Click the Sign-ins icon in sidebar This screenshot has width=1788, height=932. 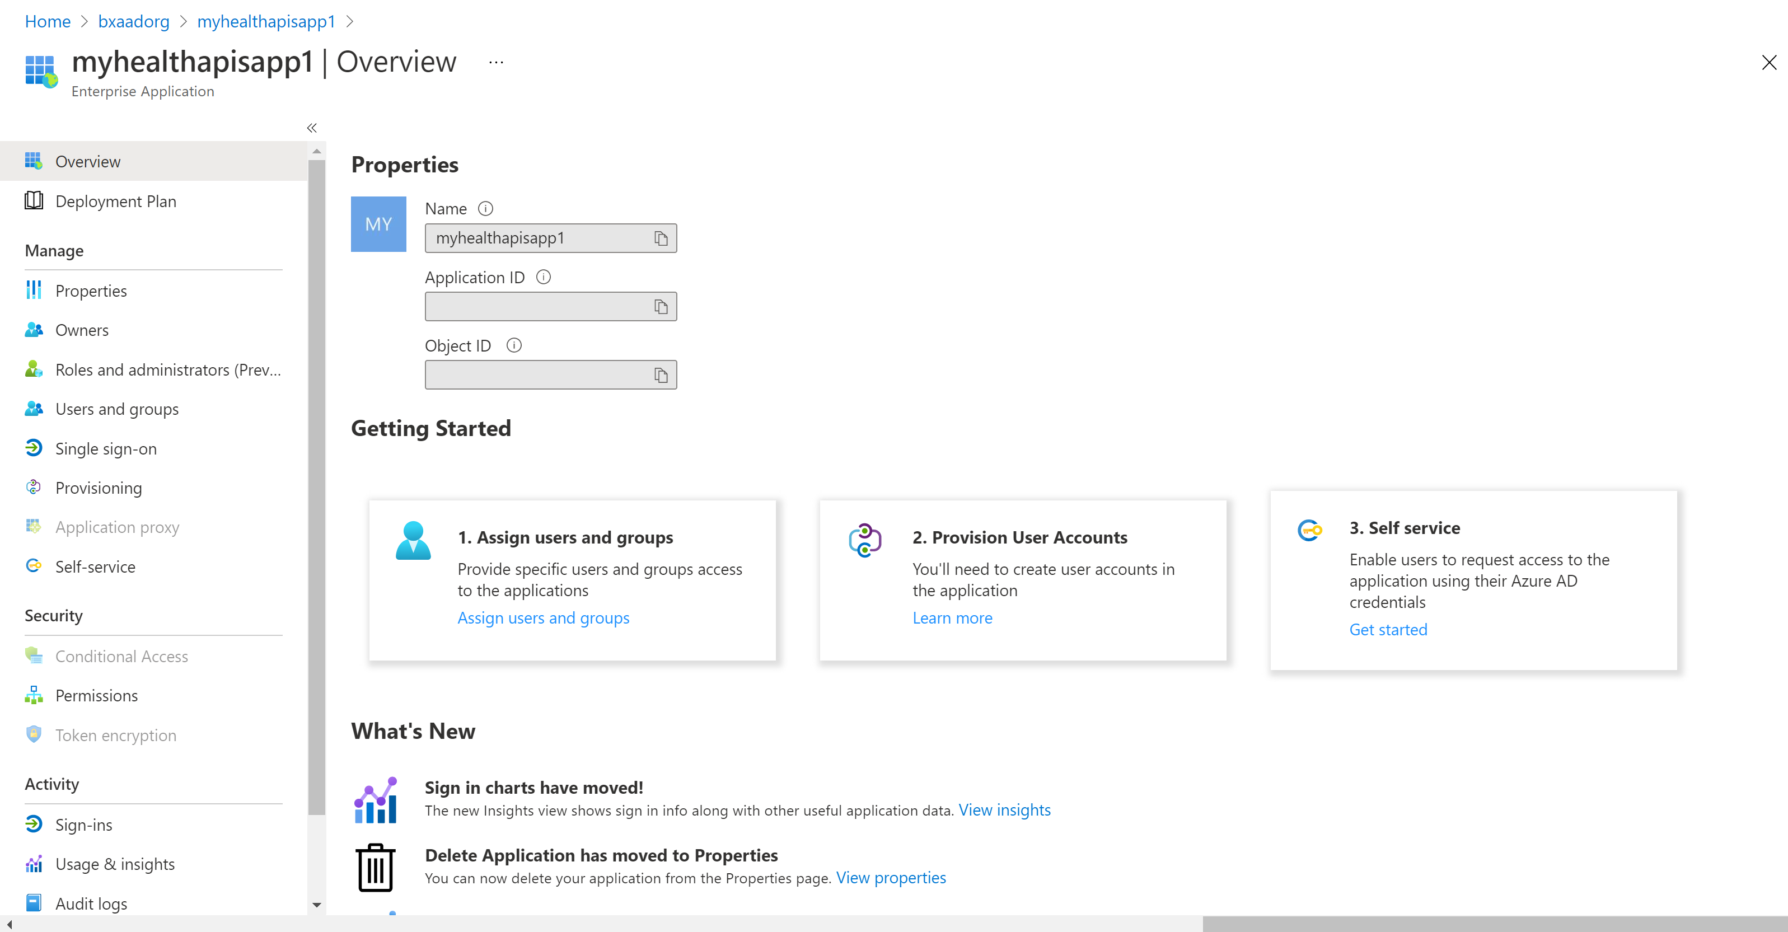point(34,824)
